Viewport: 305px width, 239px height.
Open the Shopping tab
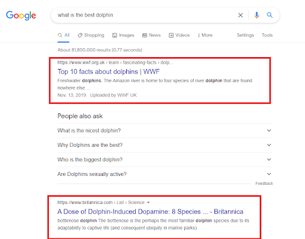click(x=91, y=35)
